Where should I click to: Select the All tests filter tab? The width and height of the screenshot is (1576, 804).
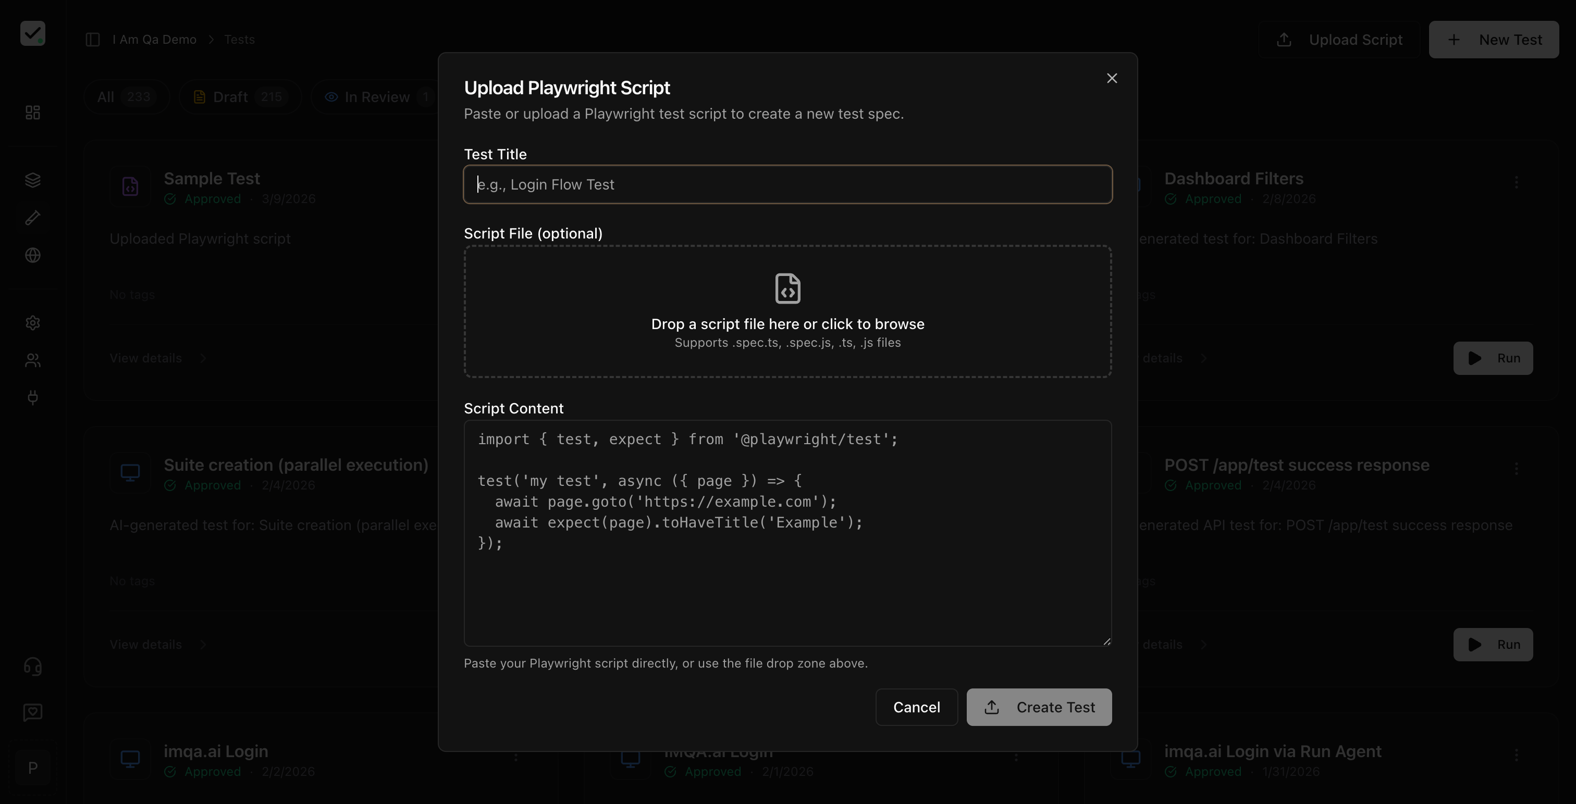pos(126,97)
